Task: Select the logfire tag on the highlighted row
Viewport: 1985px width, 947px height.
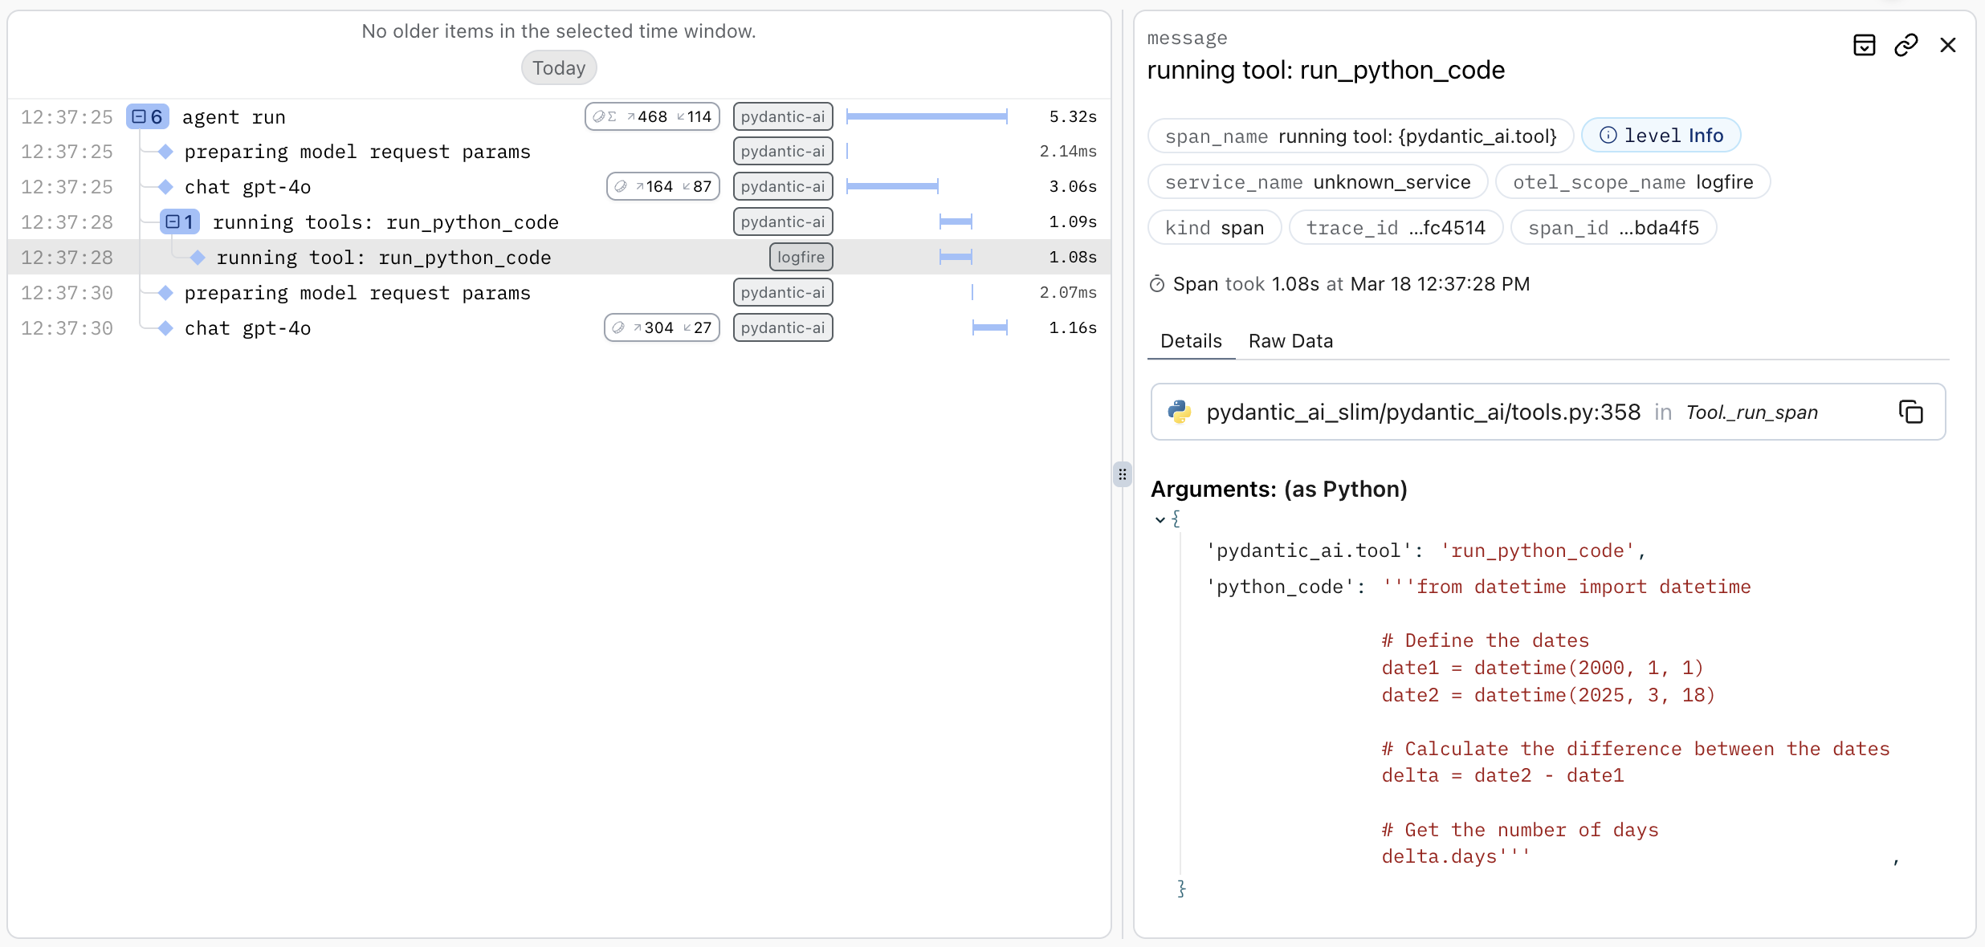Action: tap(800, 257)
